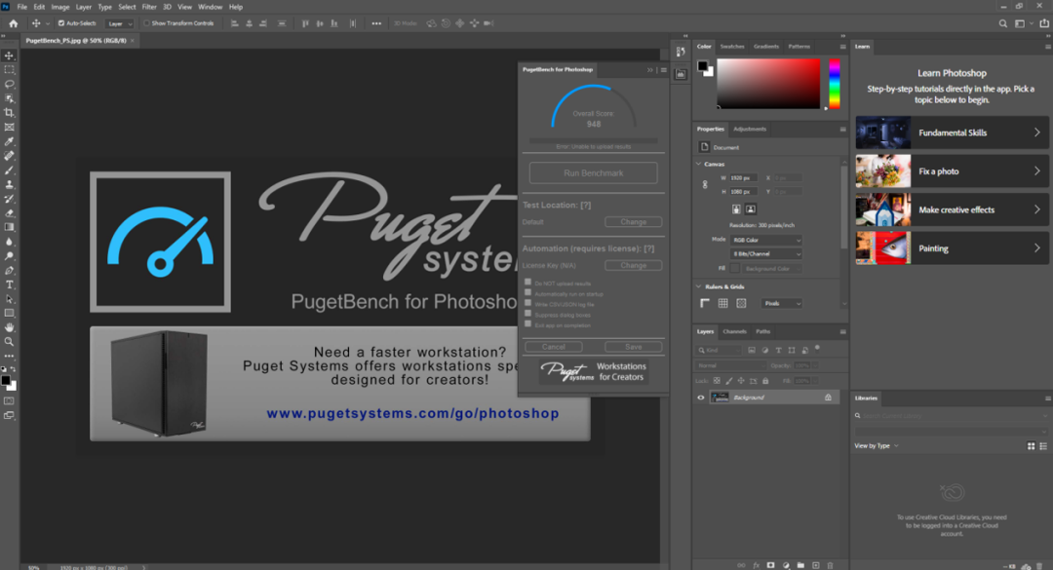Select the Eyedropper tool
The width and height of the screenshot is (1053, 570).
(x=10, y=141)
